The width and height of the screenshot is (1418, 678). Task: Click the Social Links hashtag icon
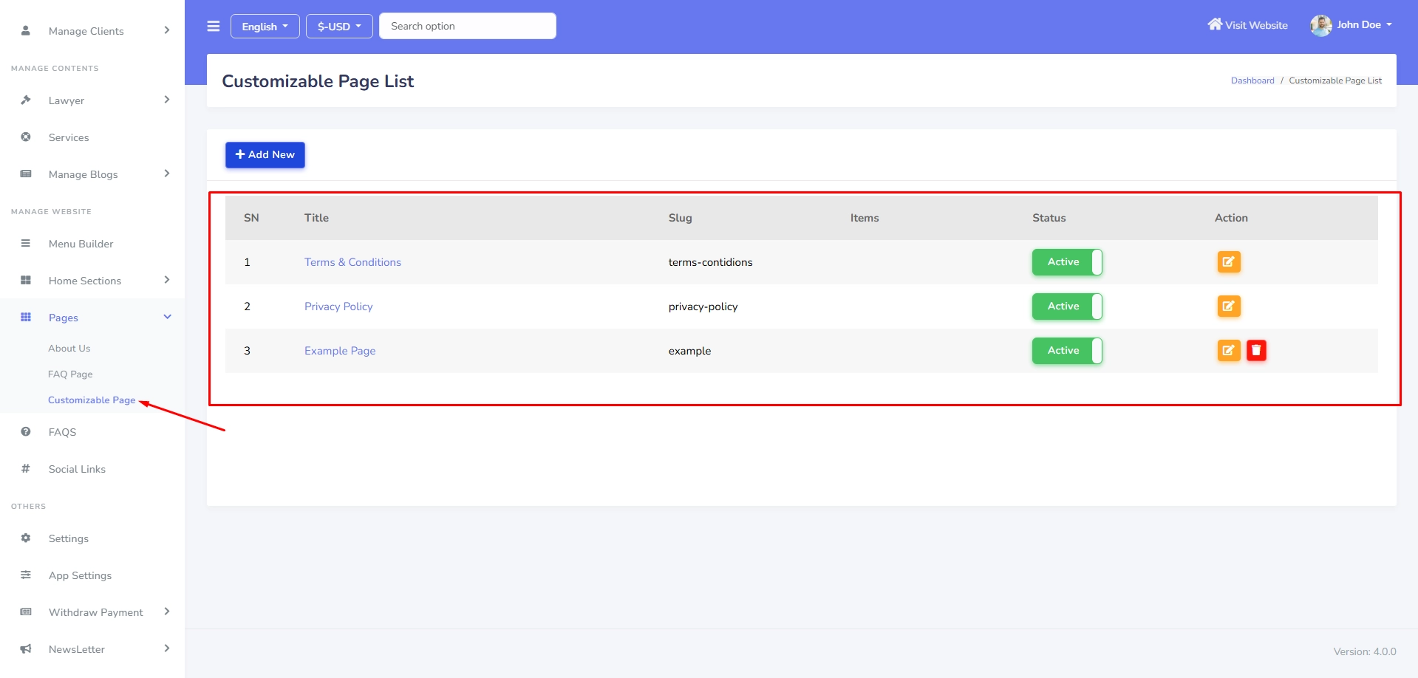click(x=26, y=468)
